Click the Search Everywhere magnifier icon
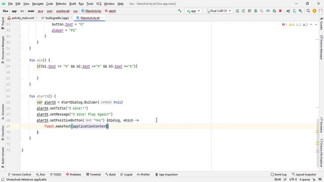324x182 pixels. 308,11
